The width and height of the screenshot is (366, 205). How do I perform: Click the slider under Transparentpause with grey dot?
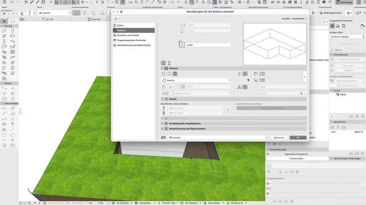(x=316, y=194)
